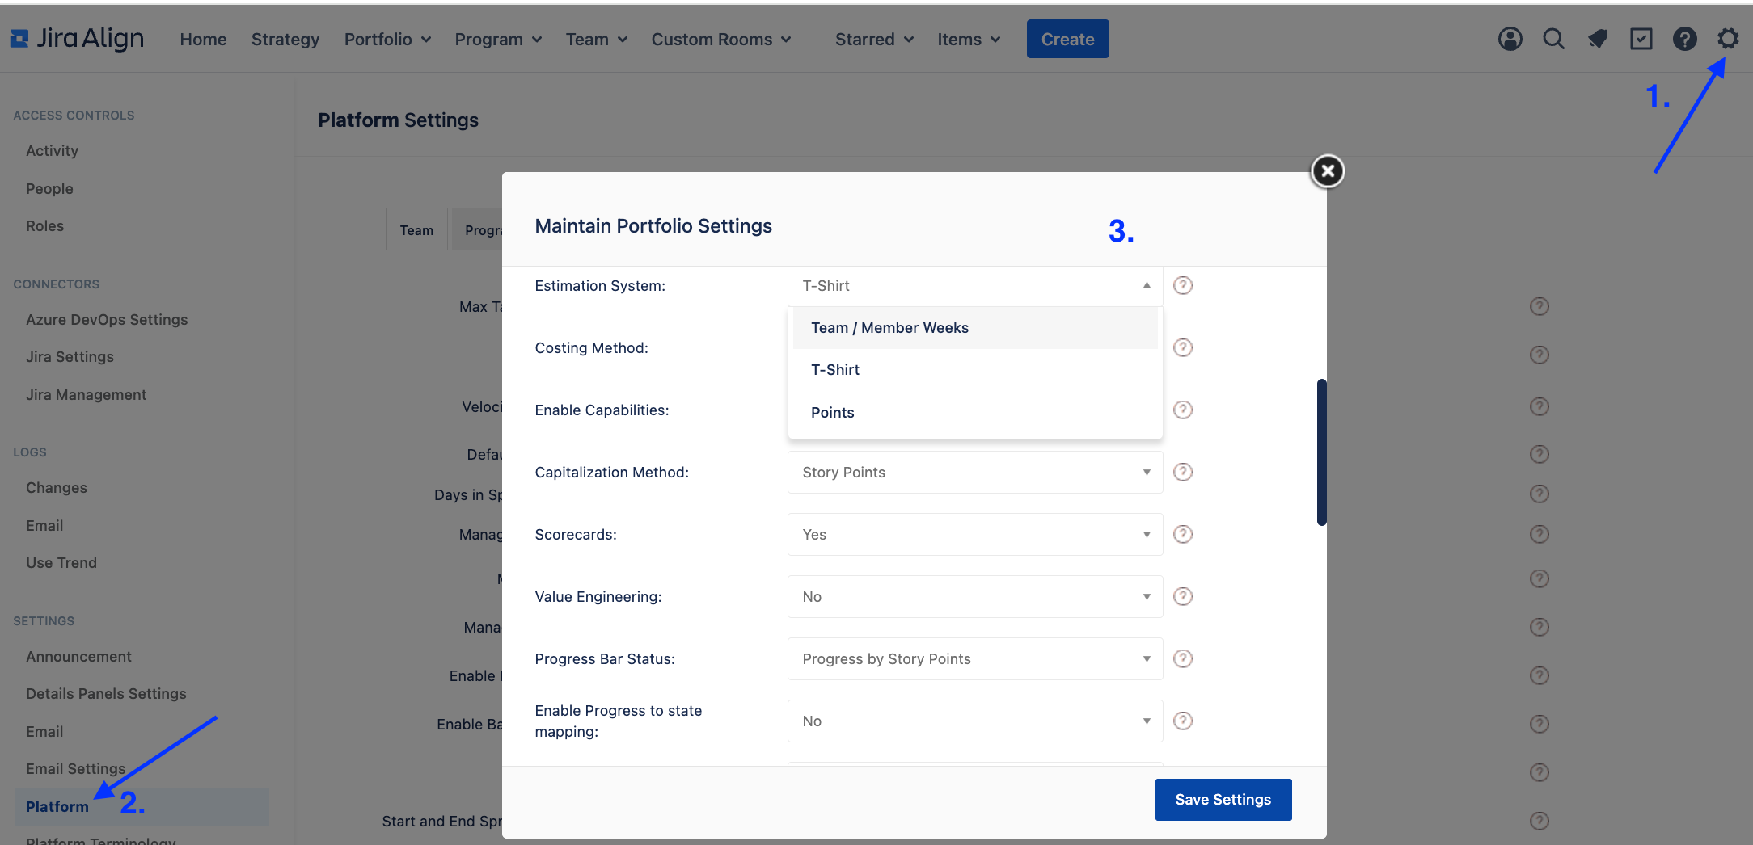Open the Capitalization Method dropdown

974,472
